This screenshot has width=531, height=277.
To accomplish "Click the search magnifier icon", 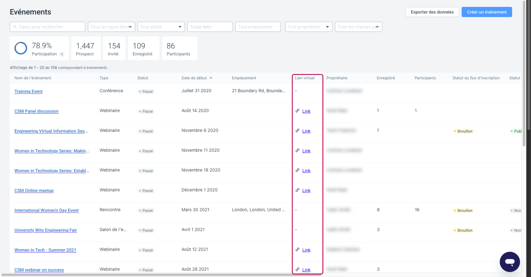I will pos(15,27).
